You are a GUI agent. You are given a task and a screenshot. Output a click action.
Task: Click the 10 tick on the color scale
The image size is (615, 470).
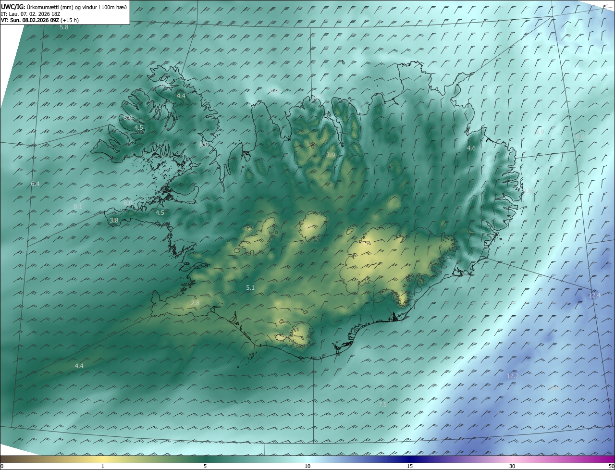(x=307, y=466)
